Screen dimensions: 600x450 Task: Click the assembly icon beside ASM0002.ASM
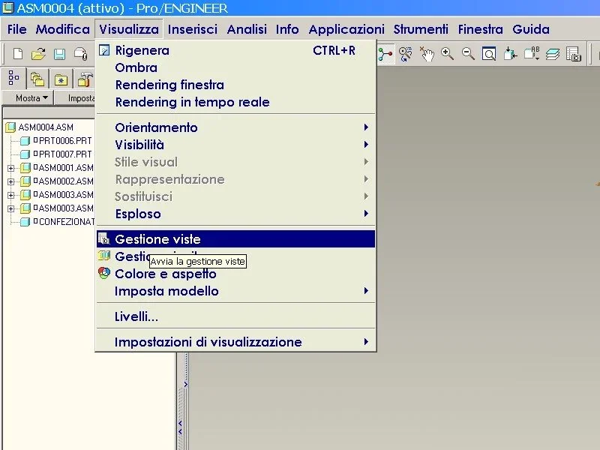25,181
